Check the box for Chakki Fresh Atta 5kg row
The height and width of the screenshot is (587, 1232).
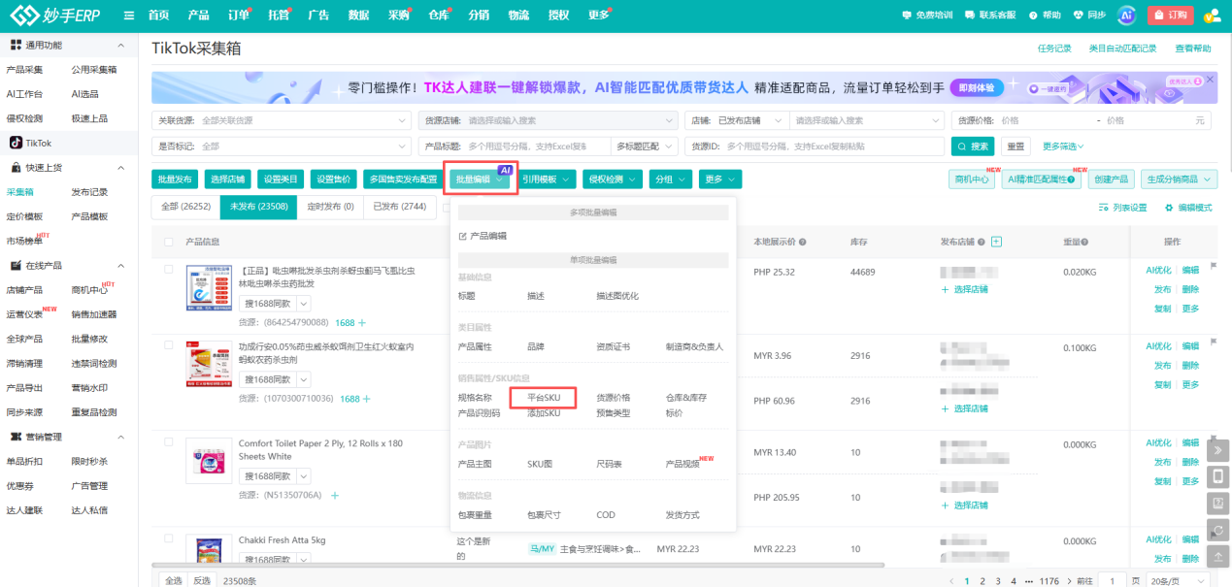click(169, 539)
